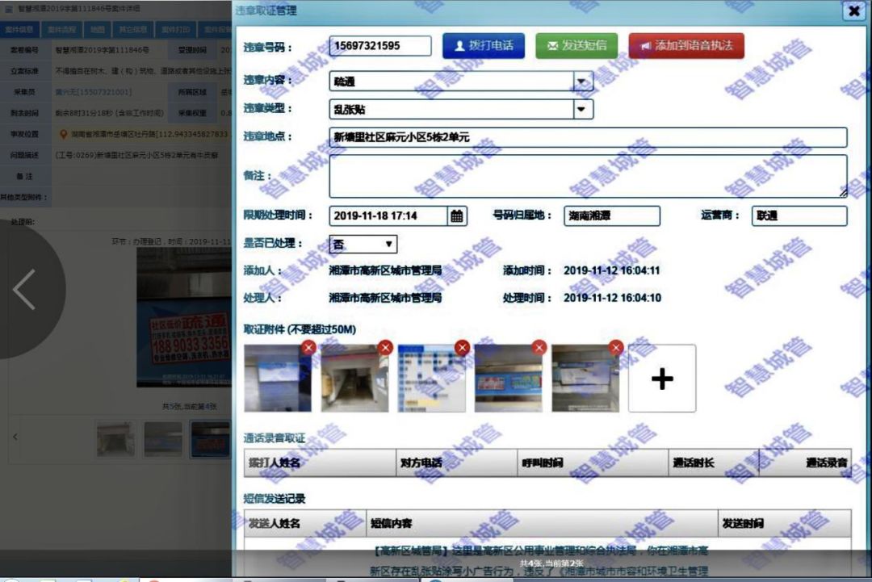Click the case number text in the 案卷编号 row
The height and width of the screenshot is (582, 872).
[x=103, y=50]
